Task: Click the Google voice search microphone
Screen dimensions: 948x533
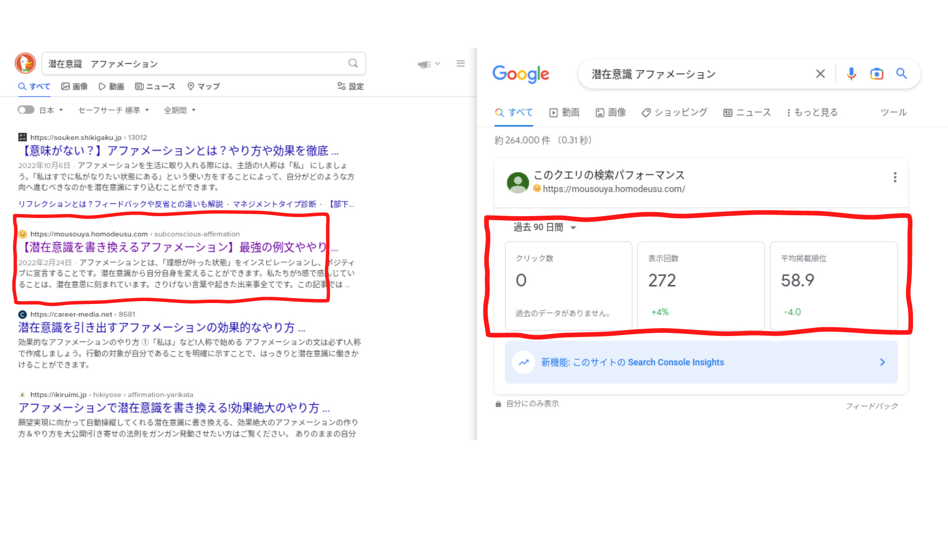Action: (851, 74)
